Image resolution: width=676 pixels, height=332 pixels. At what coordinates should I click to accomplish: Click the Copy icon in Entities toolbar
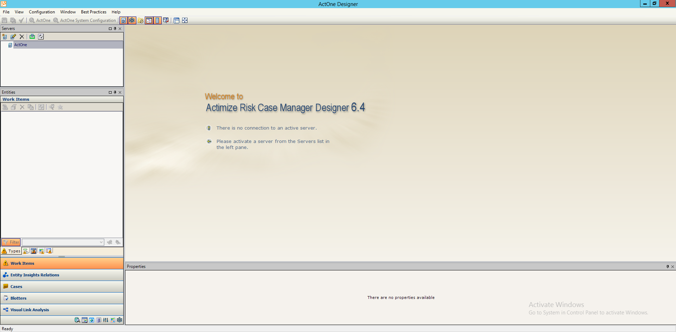(x=31, y=107)
